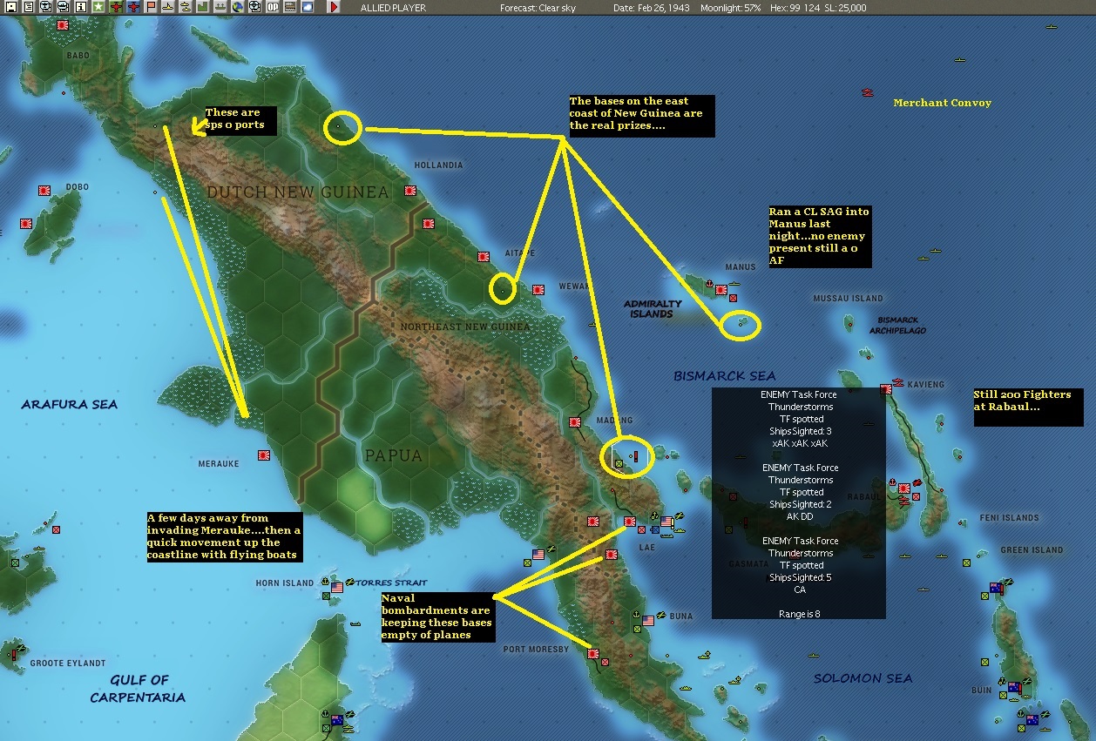Select the US flag at Horn Island

coord(337,588)
